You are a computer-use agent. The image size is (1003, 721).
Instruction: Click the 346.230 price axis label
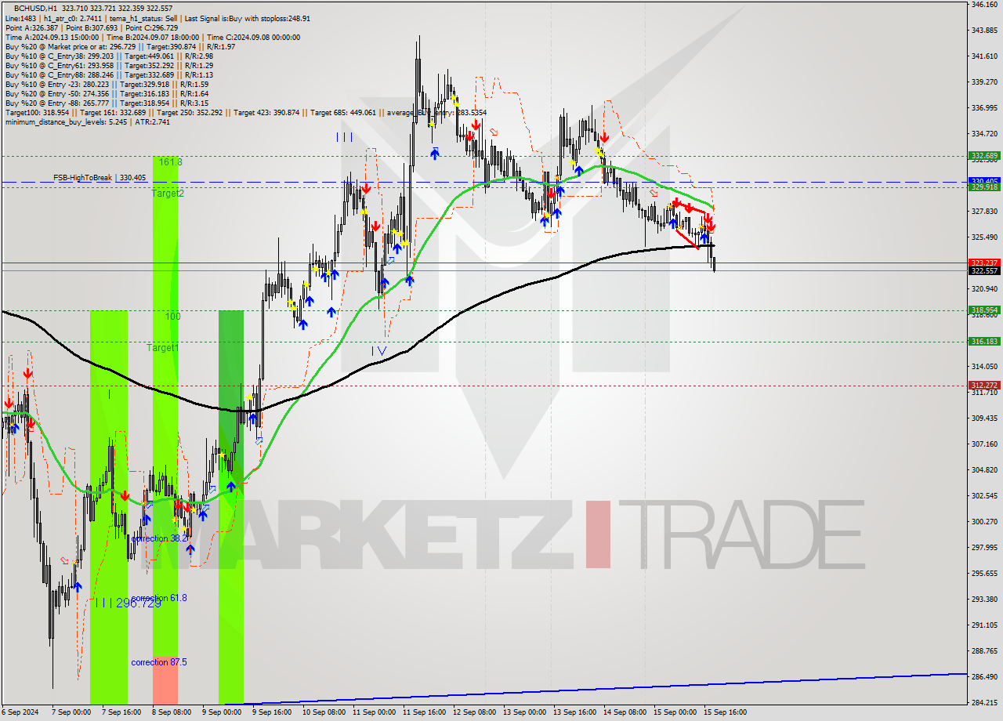(x=984, y=5)
